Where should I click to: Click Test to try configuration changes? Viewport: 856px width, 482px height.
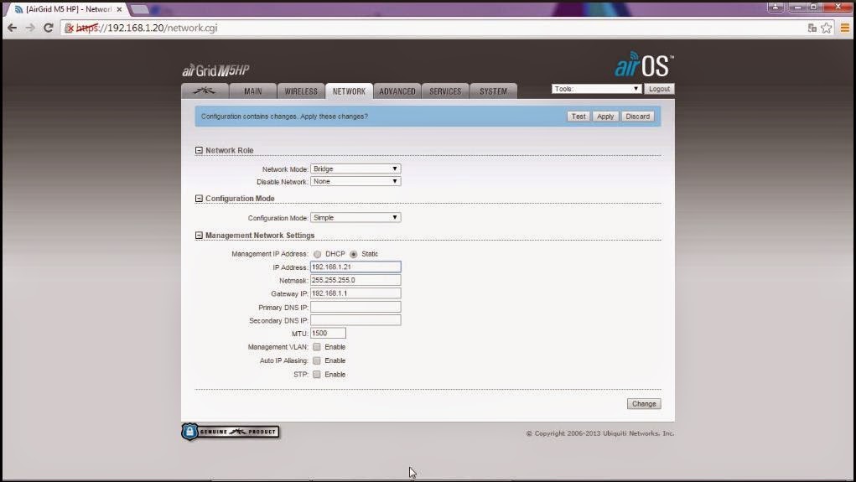tap(578, 117)
